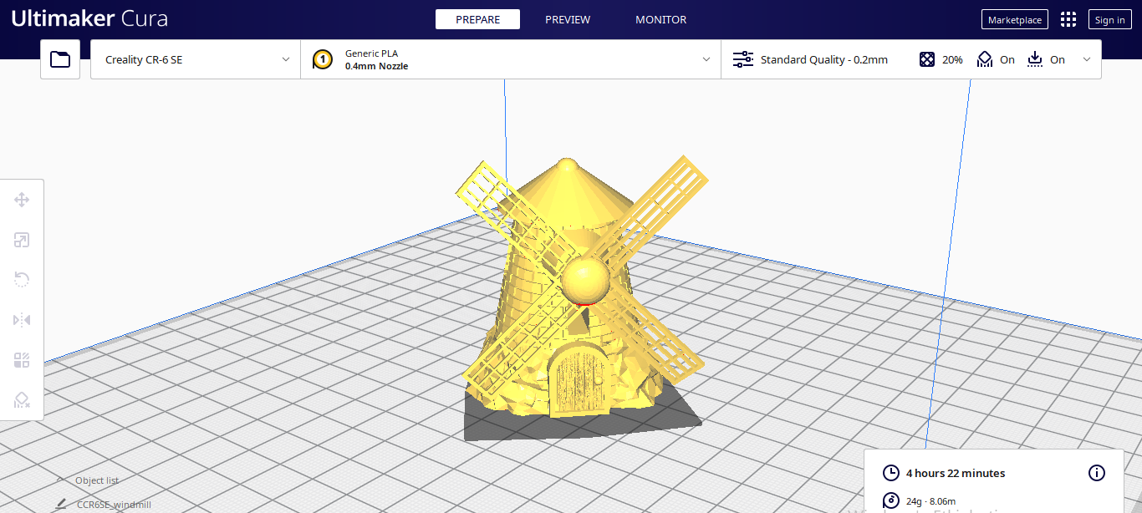Switch to the PREVIEW tab

tap(568, 18)
